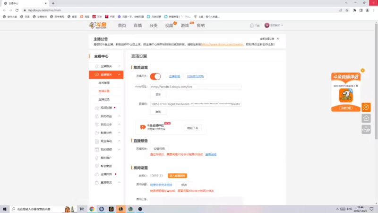
Task: Click the 我的视频 calendar icon
Action: (x=97, y=150)
